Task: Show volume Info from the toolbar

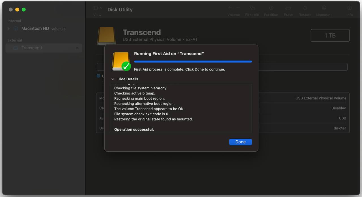Action: pyautogui.click(x=350, y=8)
